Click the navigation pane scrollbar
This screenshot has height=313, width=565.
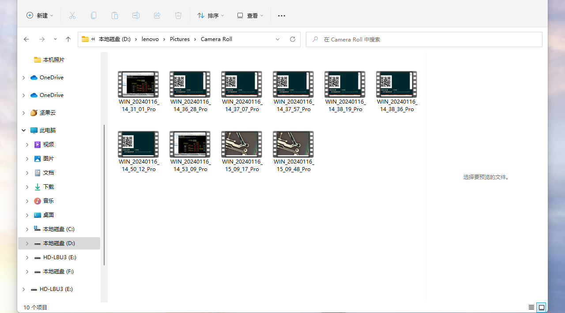[x=104, y=195]
